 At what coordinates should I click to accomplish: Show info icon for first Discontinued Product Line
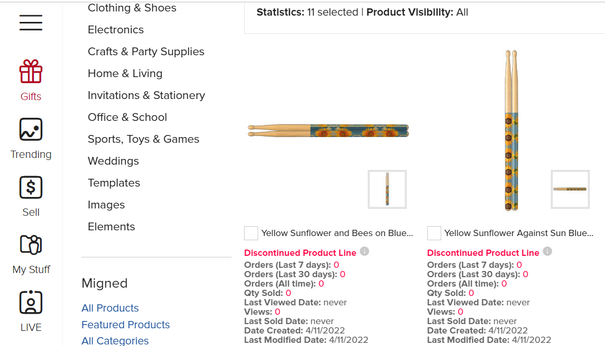tap(364, 251)
